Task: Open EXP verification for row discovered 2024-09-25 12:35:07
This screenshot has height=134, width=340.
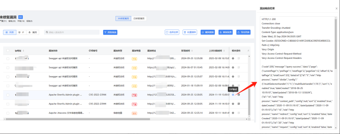Action: [233, 76]
